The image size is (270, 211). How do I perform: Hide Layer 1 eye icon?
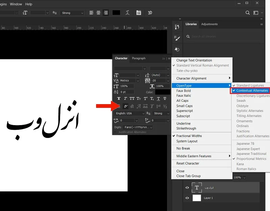tap(187, 198)
